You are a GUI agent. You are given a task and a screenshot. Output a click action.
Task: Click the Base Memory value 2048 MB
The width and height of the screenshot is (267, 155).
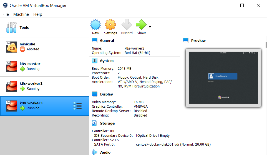pyautogui.click(x=124, y=69)
